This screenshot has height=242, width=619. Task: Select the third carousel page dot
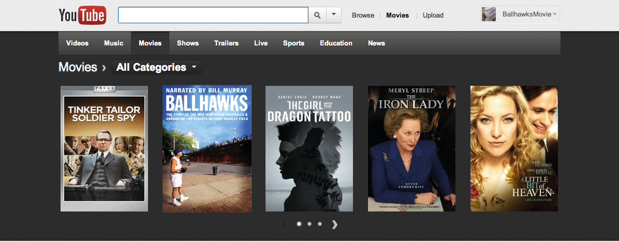click(320, 224)
